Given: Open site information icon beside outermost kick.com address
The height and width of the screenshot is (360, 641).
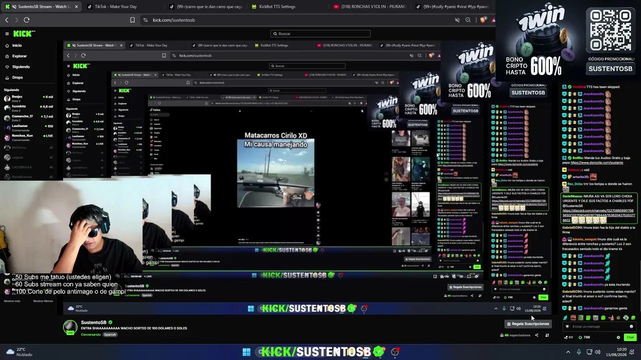Looking at the screenshot, I should [x=145, y=20].
